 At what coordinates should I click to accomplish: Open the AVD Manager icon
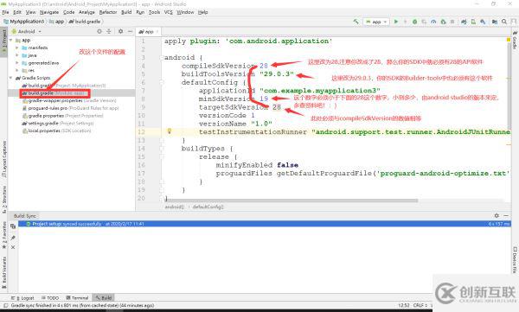[x=473, y=22]
